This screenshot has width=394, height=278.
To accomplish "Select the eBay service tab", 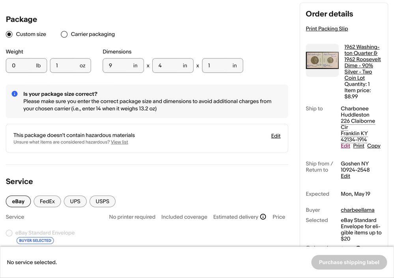I will (19, 202).
